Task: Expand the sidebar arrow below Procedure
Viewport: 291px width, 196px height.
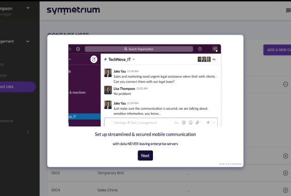Action: click(x=28, y=132)
